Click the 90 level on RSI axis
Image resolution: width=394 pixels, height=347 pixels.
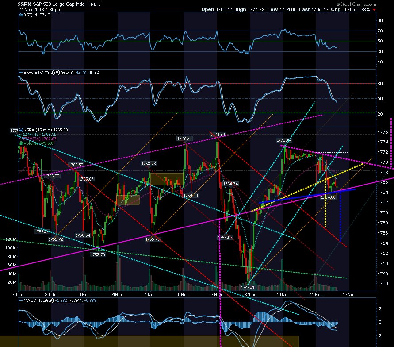click(380, 21)
